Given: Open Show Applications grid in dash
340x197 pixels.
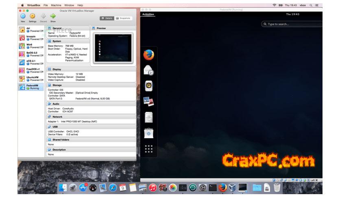Looking at the screenshot, I should [x=148, y=149].
